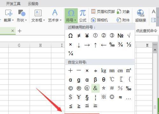This screenshot has height=114, width=159.
Task: Insert the ¾ fraction symbol
Action: pyautogui.click(x=120, y=45)
